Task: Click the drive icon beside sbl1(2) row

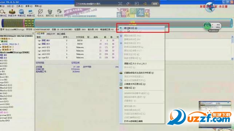Action: click(x=39, y=47)
